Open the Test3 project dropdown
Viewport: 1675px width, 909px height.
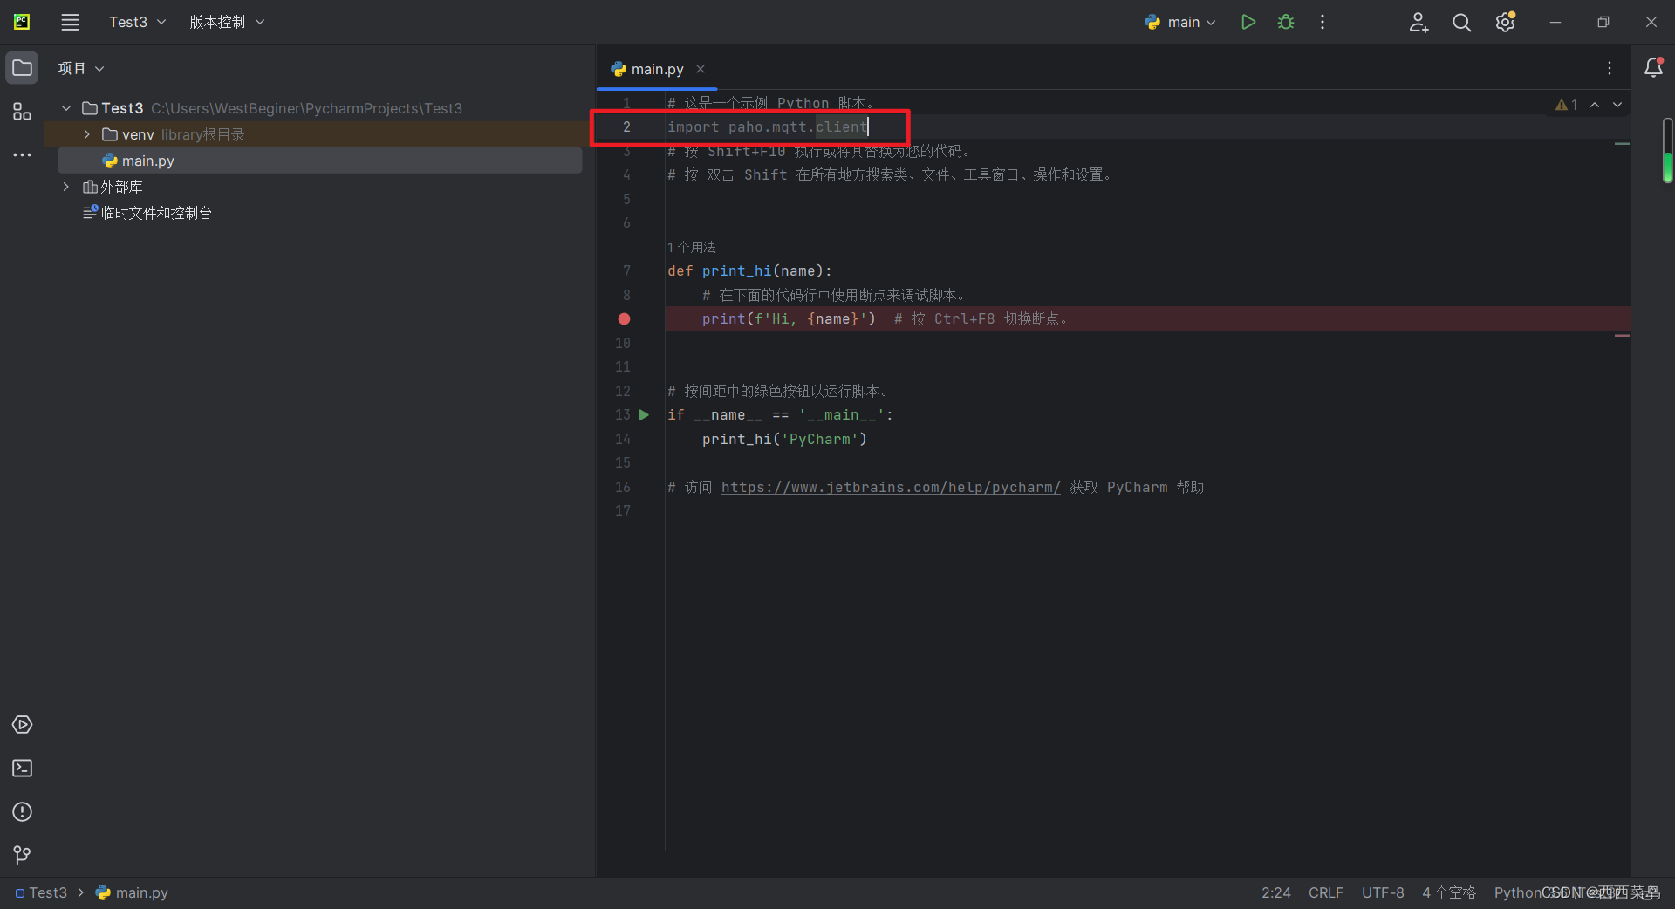[x=137, y=23]
